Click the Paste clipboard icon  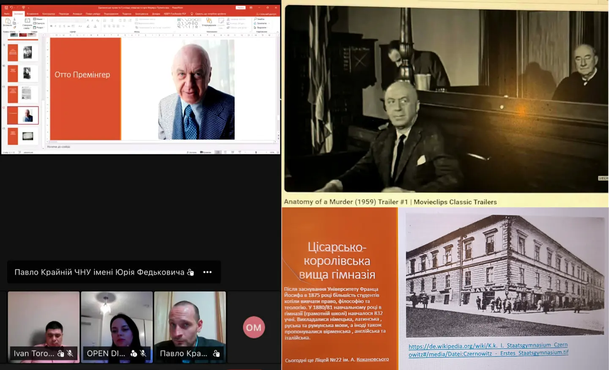[x=8, y=21]
